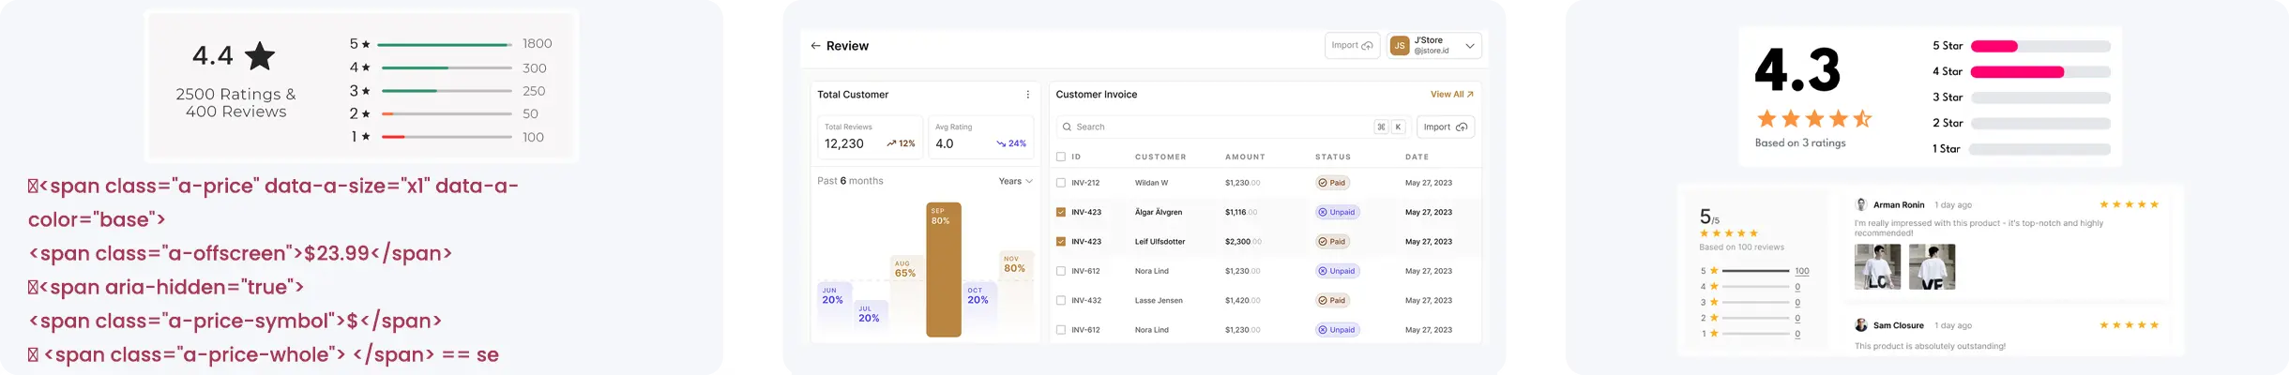Click the Paid badge for Leif Ulfsdotter
This screenshot has width=2289, height=375.
click(x=1332, y=242)
